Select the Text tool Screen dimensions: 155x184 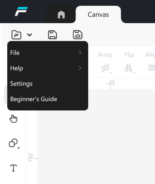pyautogui.click(x=13, y=168)
